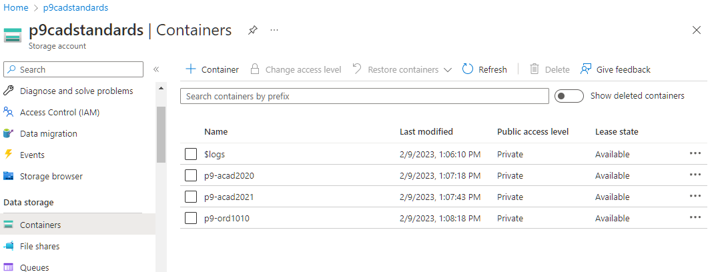The height and width of the screenshot is (272, 714).
Task: Open Data migration in sidebar
Action: 48,133
